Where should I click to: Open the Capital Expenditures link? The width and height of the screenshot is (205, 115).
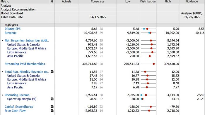click(19, 107)
